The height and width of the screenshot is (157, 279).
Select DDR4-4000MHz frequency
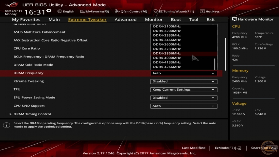(184, 58)
